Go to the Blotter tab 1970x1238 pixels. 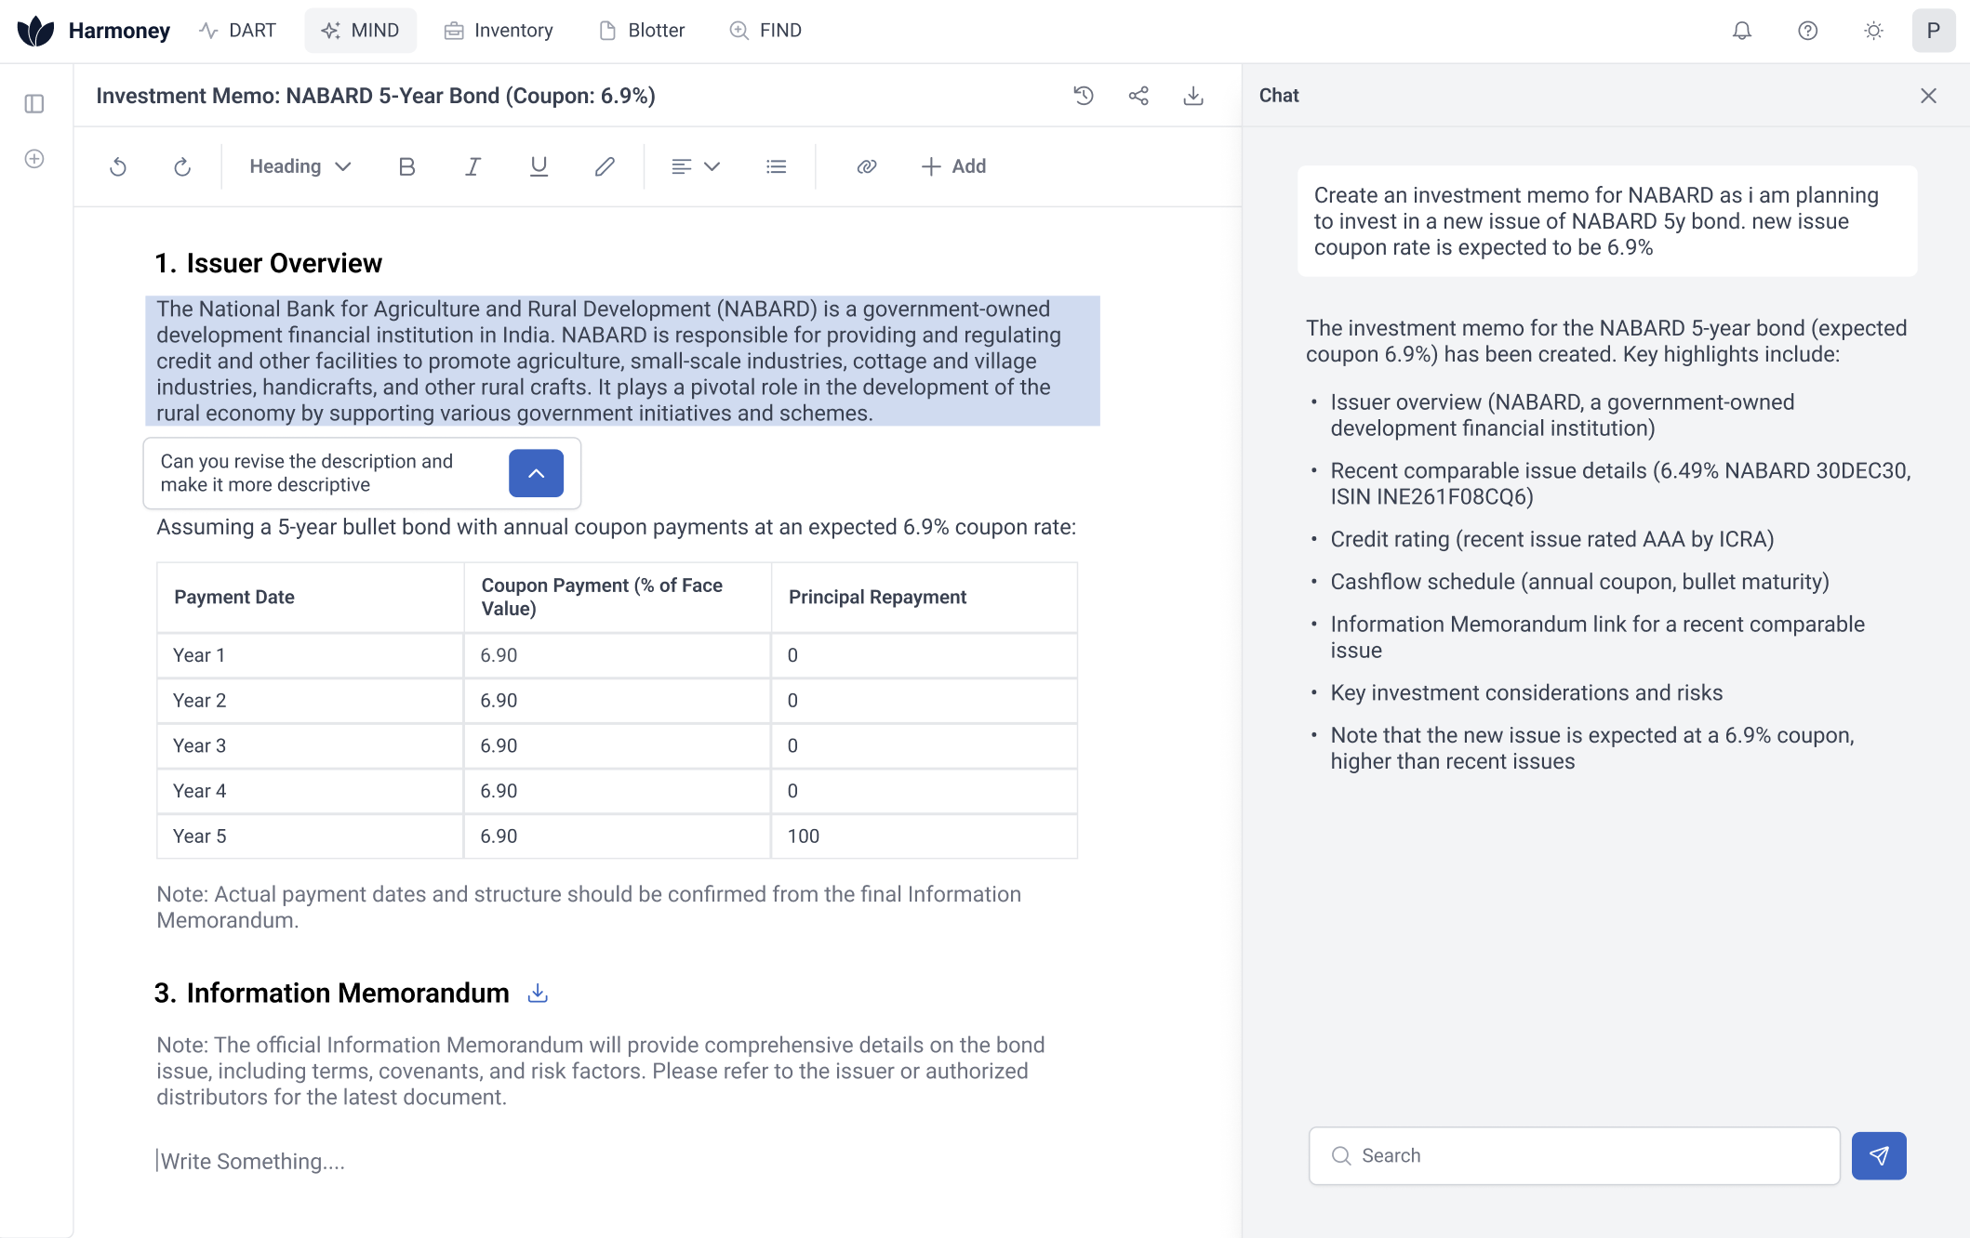[x=642, y=31]
